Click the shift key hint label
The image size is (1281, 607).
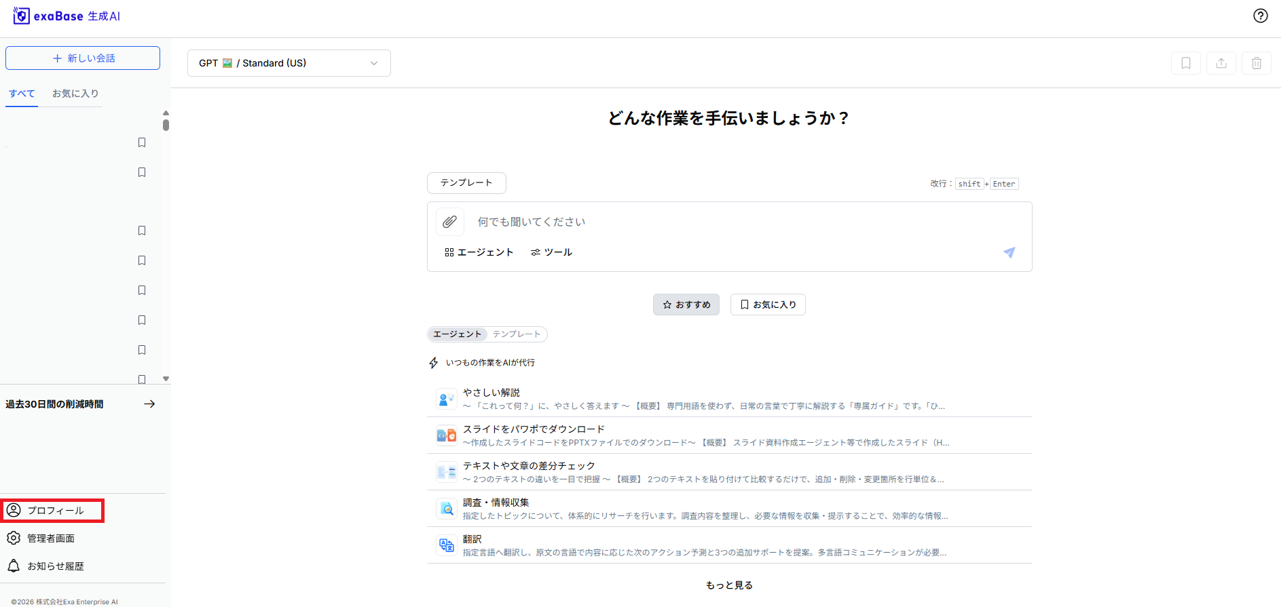969,184
